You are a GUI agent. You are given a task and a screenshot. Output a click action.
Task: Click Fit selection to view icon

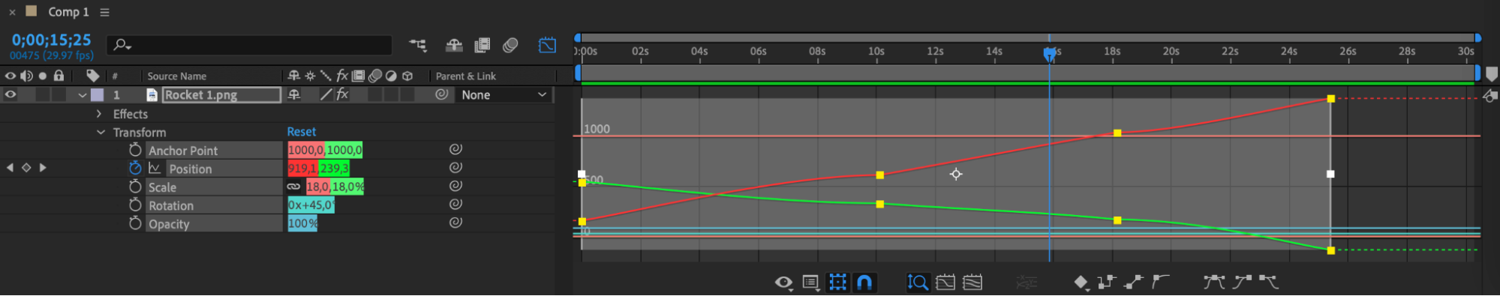pos(945,283)
